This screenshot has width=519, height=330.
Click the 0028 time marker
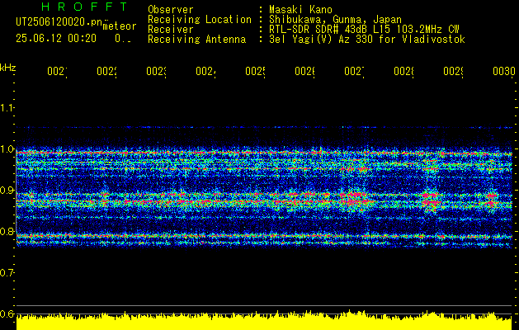click(403, 71)
